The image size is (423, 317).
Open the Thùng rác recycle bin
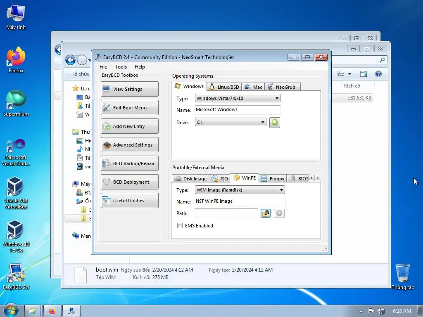point(402,277)
